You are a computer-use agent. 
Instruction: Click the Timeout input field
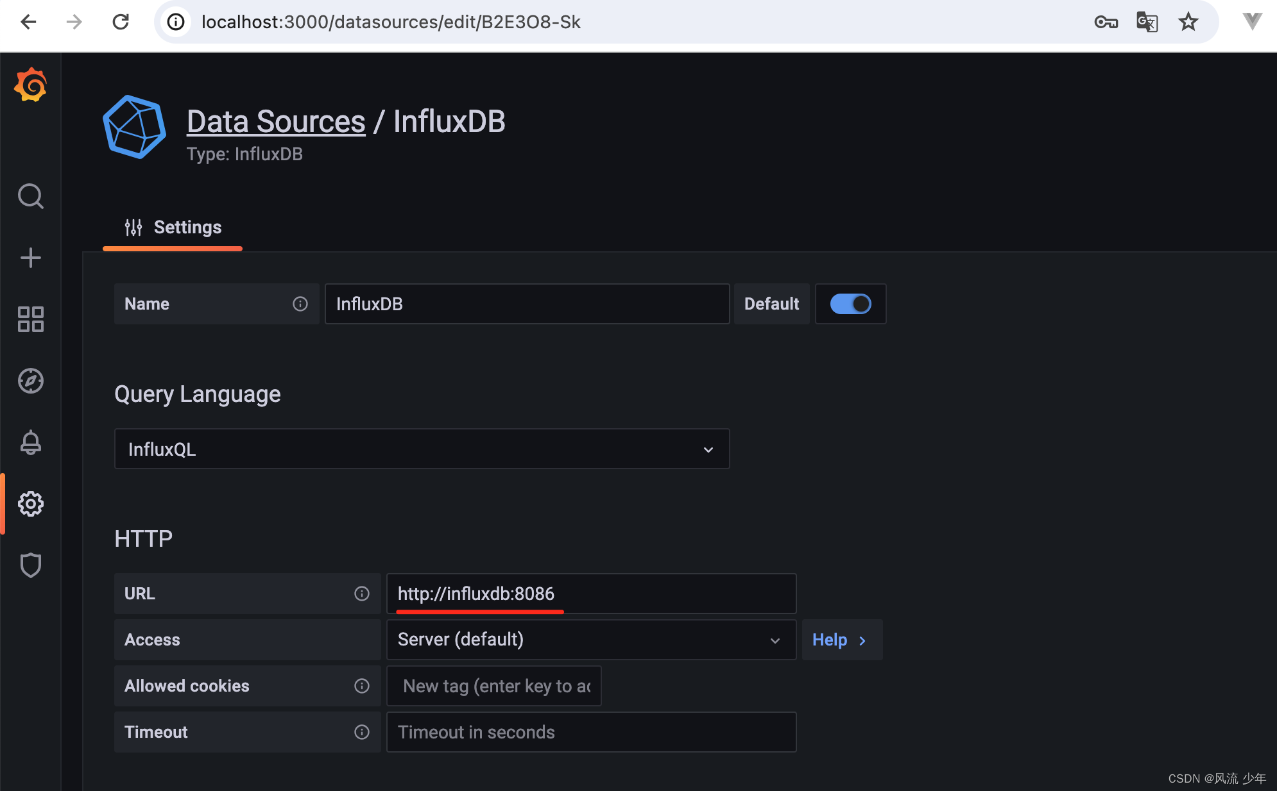(591, 732)
